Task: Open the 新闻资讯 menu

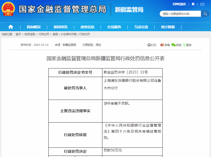Action: 61,27
